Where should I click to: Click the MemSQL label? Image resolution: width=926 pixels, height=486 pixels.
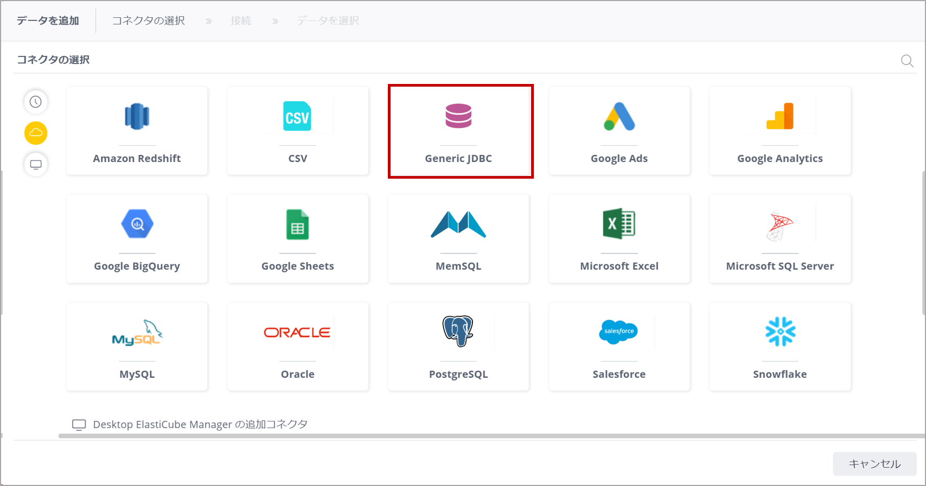click(x=458, y=266)
